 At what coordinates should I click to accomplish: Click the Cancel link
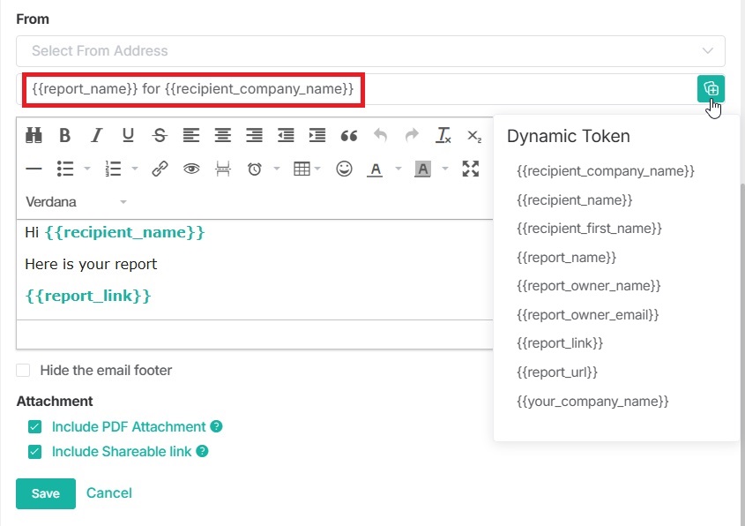click(x=109, y=493)
